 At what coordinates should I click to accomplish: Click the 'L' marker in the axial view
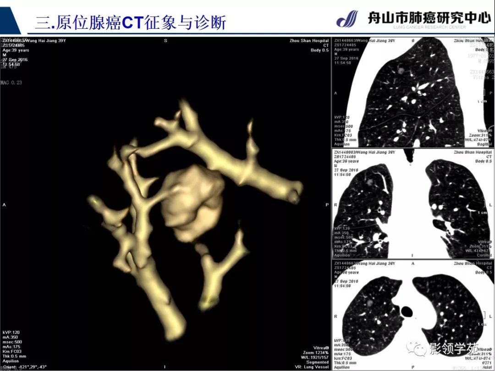(490, 316)
